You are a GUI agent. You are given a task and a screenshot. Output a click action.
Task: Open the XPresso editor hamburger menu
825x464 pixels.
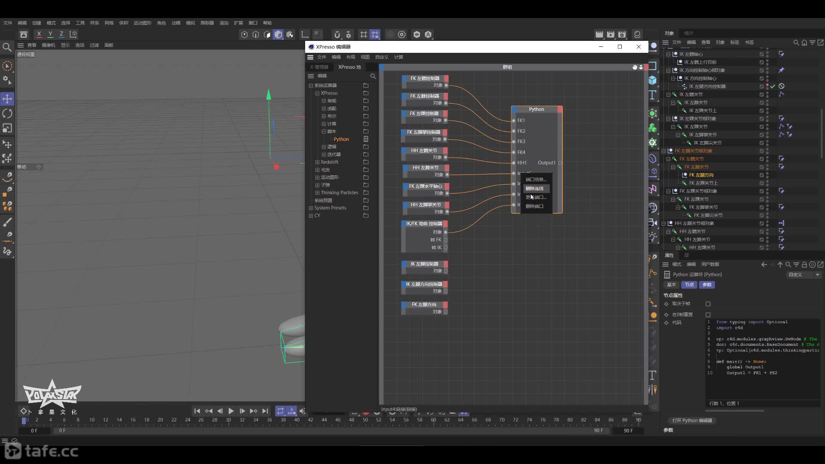click(310, 57)
